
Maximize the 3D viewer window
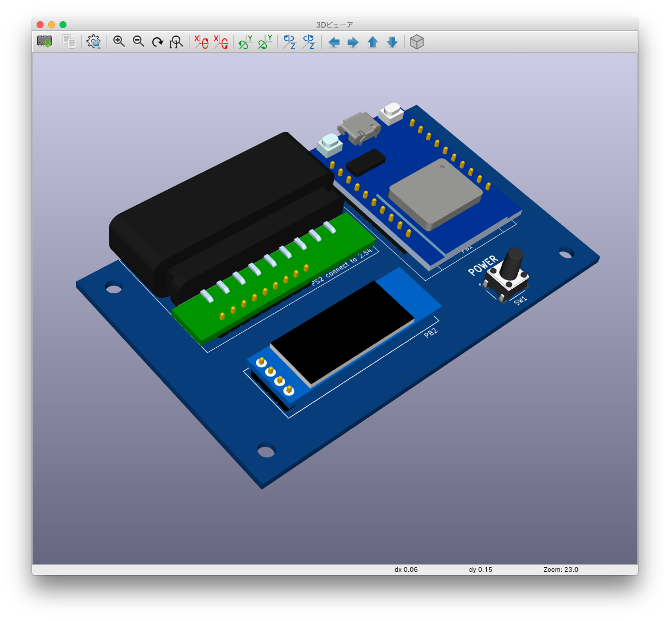63,25
